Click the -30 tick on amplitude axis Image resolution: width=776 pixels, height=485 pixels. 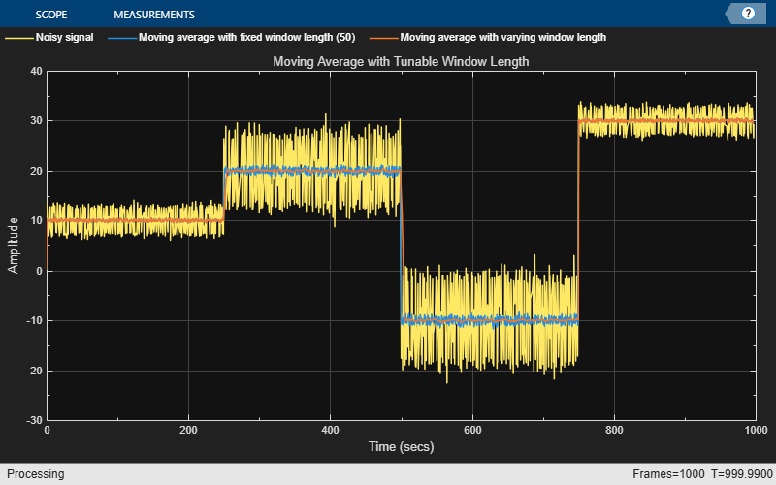pos(32,421)
